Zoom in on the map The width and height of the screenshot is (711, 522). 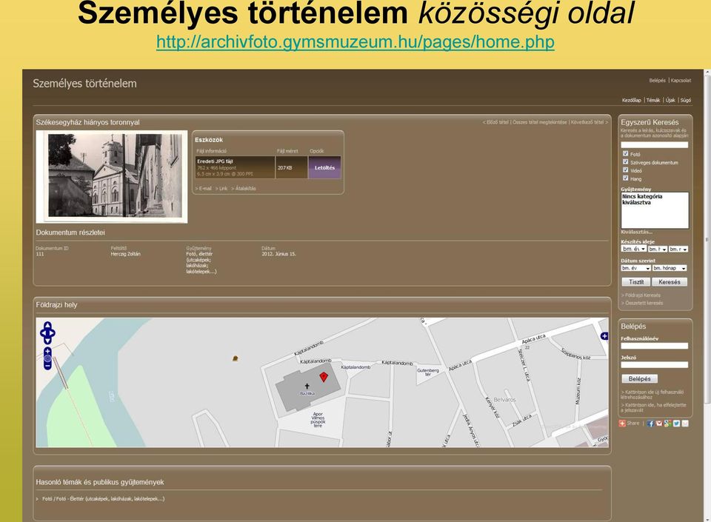[47, 351]
